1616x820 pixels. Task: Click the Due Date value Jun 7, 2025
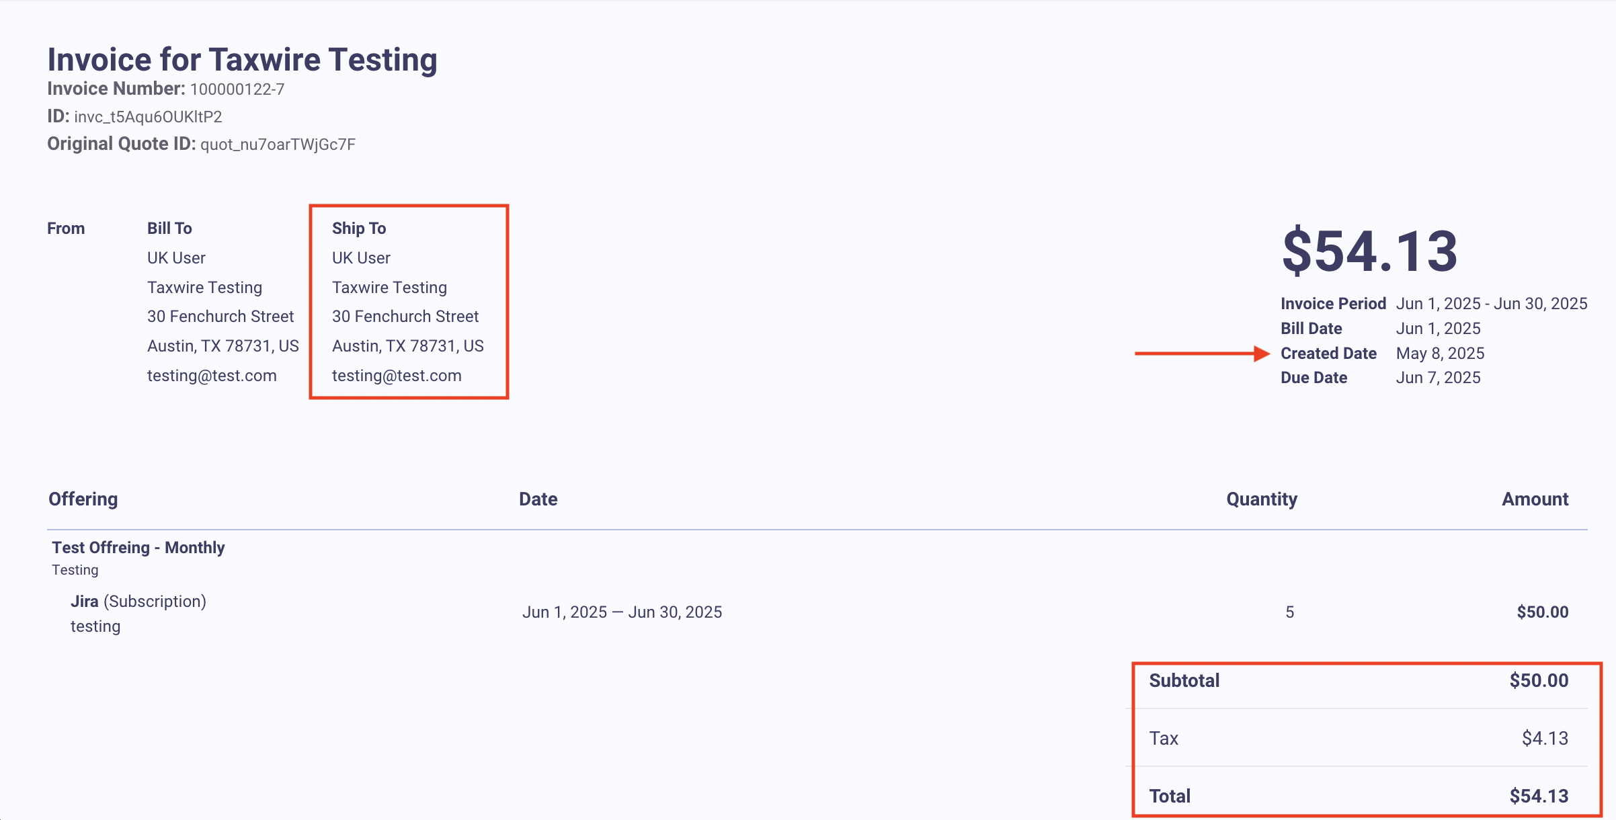click(1438, 378)
